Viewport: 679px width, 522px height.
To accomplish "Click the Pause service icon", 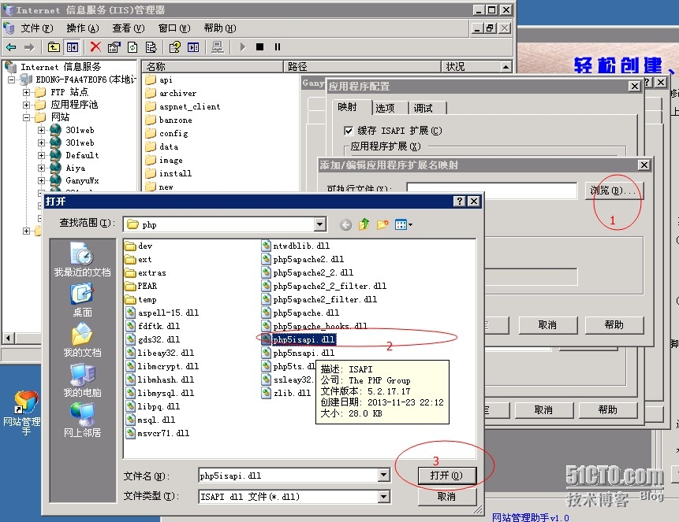I will point(278,46).
